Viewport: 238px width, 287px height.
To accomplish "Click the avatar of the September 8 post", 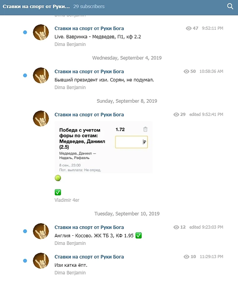I will tap(41, 118).
